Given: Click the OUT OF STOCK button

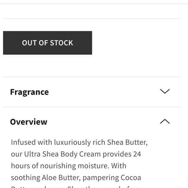Looking at the screenshot, I should coord(47,43).
